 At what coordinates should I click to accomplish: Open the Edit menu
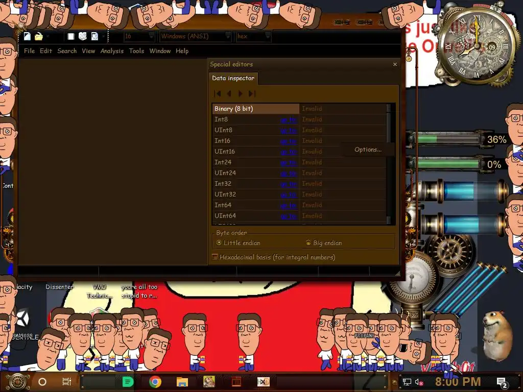pyautogui.click(x=45, y=51)
